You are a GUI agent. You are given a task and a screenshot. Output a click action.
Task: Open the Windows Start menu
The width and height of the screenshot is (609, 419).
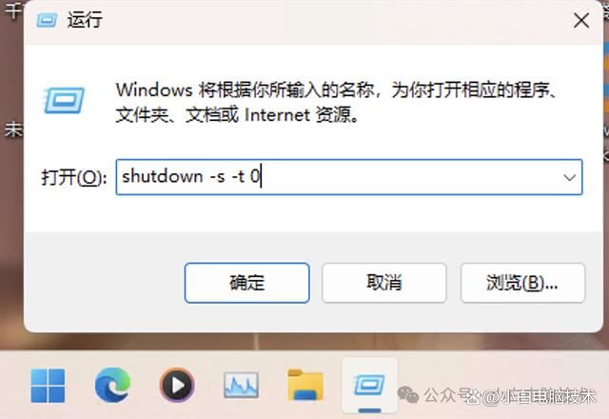pos(48,386)
